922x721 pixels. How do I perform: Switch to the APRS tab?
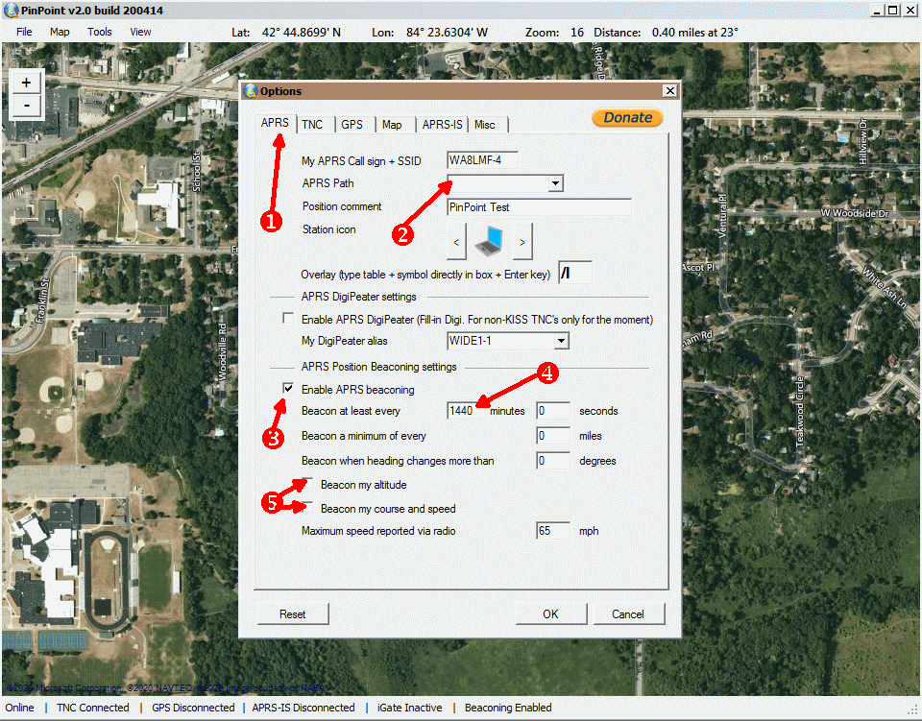click(276, 123)
